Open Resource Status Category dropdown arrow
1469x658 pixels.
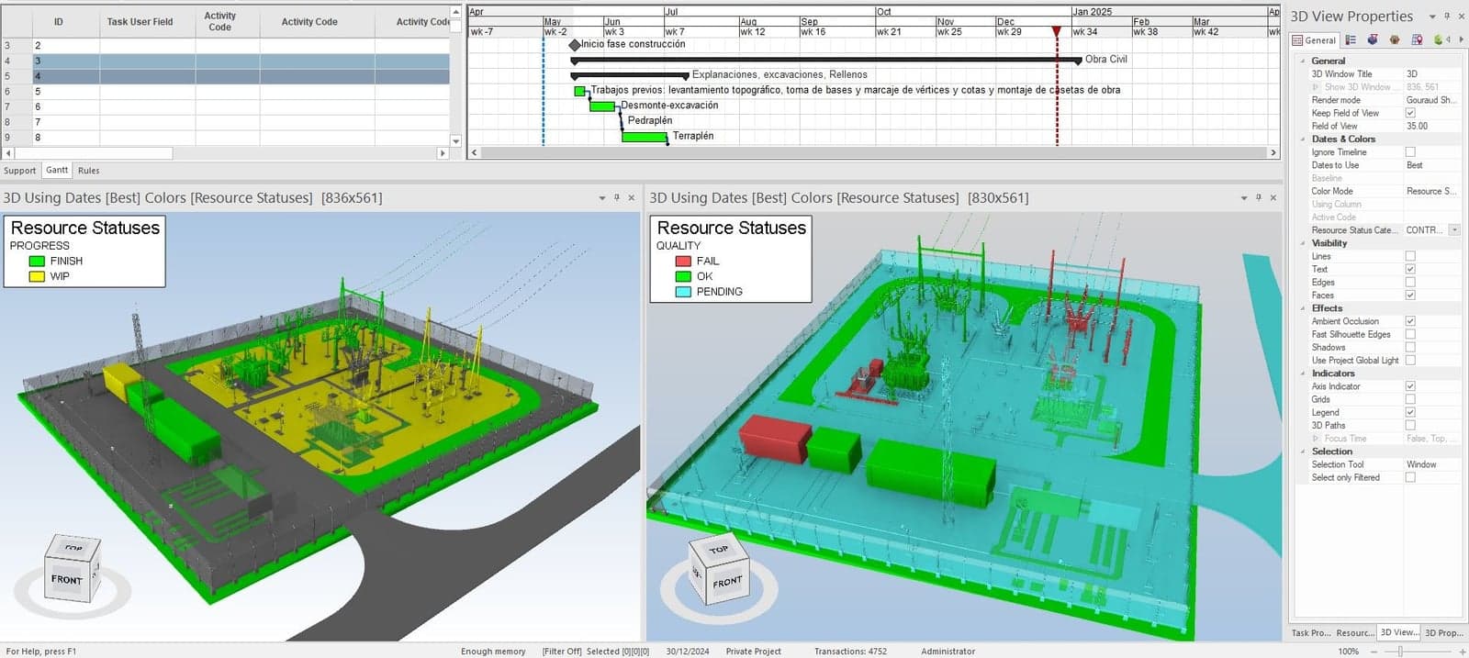coord(1454,230)
